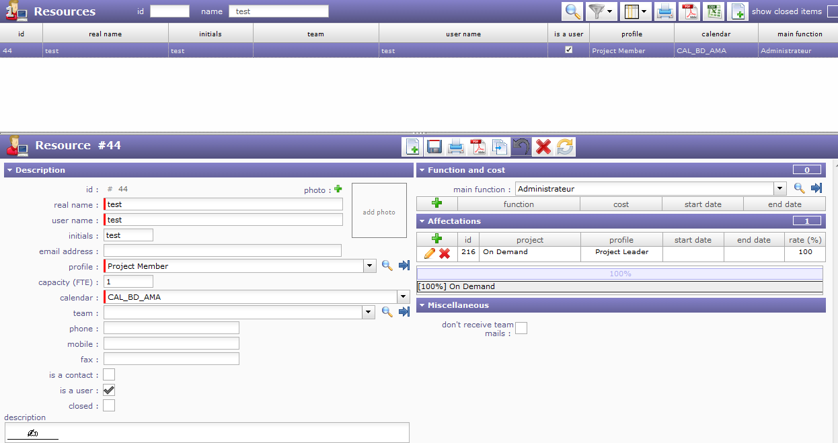Tick the "don't receive team mails" checkbox
Image resolution: width=838 pixels, height=443 pixels.
521,328
